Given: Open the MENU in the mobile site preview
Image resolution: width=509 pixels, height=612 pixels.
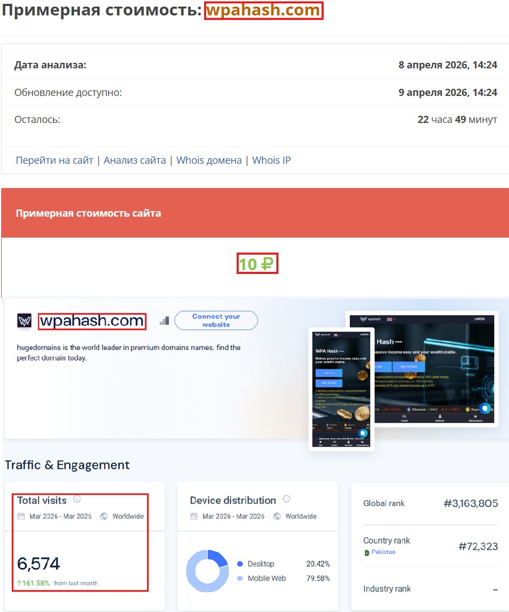Looking at the screenshot, I should pyautogui.click(x=363, y=335).
